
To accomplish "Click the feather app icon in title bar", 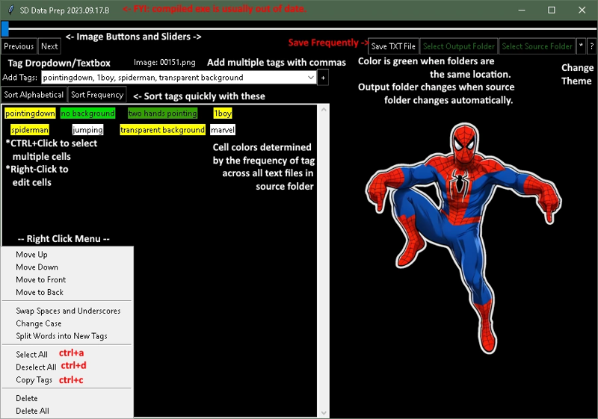I will click(11, 10).
